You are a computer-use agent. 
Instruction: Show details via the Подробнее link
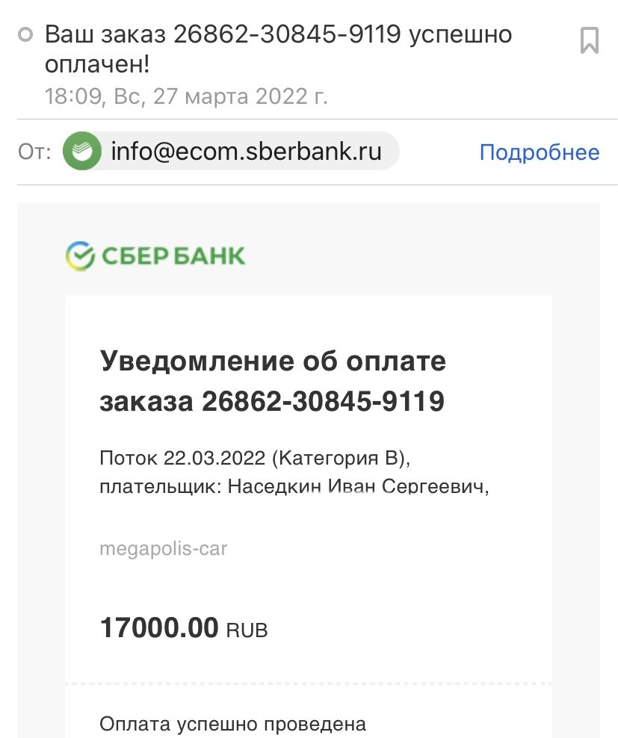[539, 153]
